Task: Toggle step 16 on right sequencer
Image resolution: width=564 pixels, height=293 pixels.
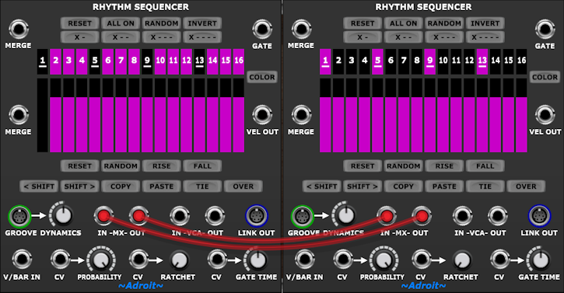Action: [x=521, y=61]
